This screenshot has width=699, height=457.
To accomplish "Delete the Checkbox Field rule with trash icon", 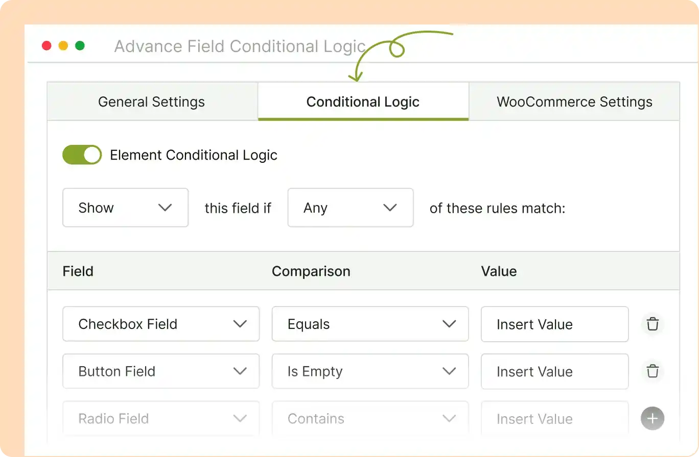I will coord(653,324).
